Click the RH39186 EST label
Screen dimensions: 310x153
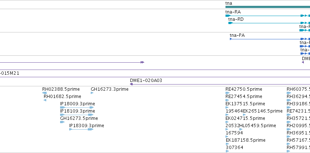click(298, 104)
